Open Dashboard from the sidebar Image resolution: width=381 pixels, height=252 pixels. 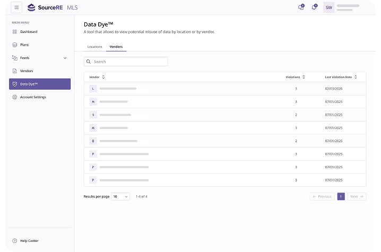coord(29,32)
